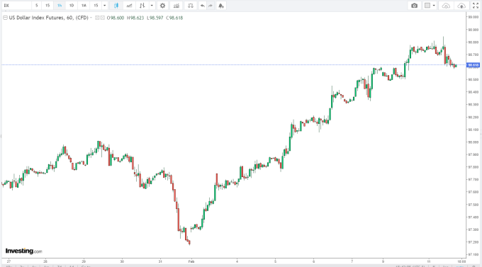Select the 1h interval
Viewport: 482px width, 267px height.
coord(60,6)
